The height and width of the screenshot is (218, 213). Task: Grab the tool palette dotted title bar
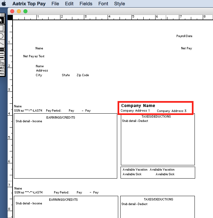point(2,15)
